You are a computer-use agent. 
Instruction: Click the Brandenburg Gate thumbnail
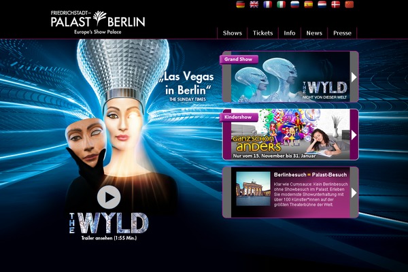pos(253,189)
